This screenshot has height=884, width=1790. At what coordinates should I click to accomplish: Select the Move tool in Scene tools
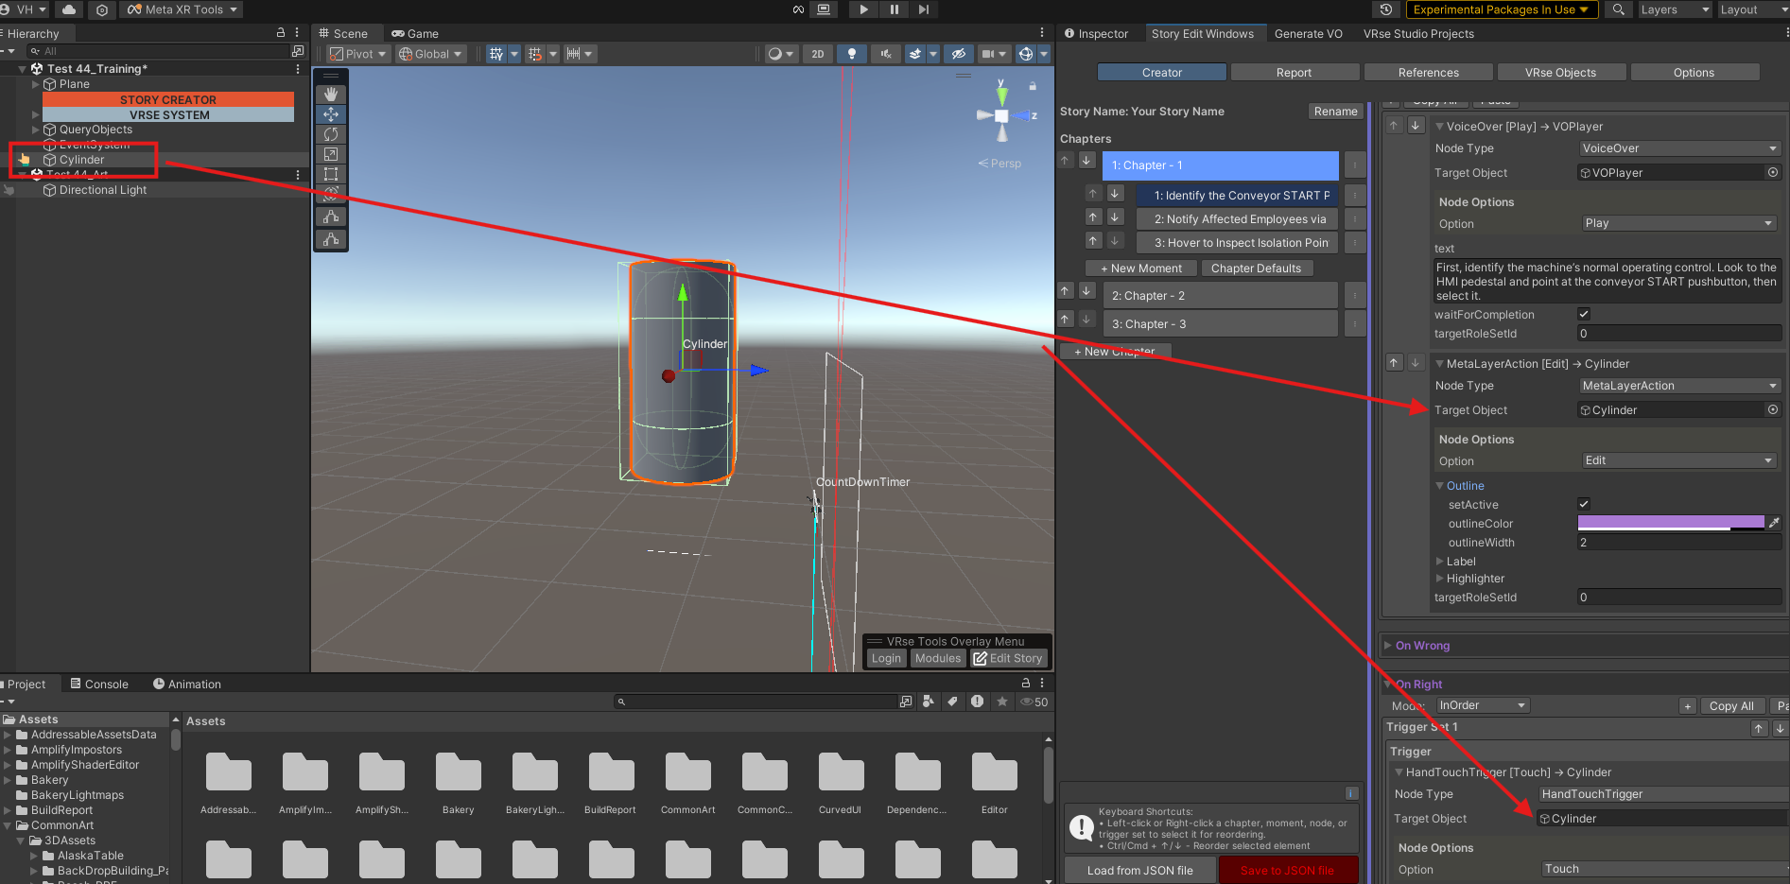(x=331, y=113)
